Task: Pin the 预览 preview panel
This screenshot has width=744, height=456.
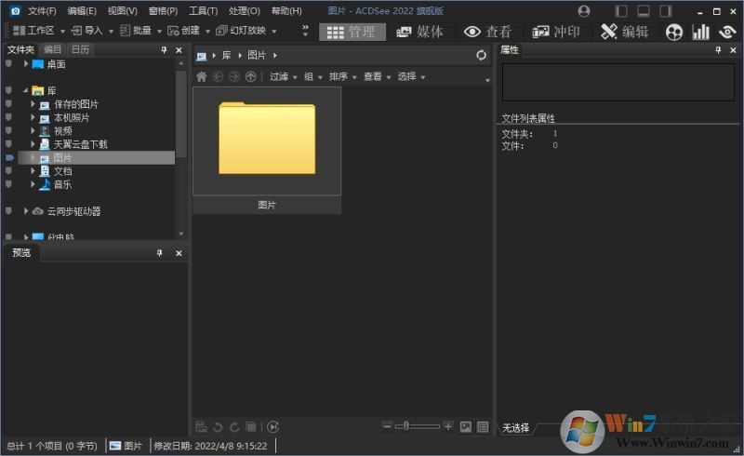Action: [x=160, y=253]
